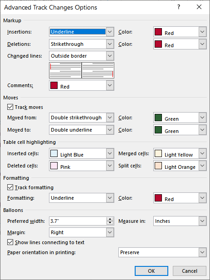
Task: Click the help question mark icon
Action: [179, 7]
